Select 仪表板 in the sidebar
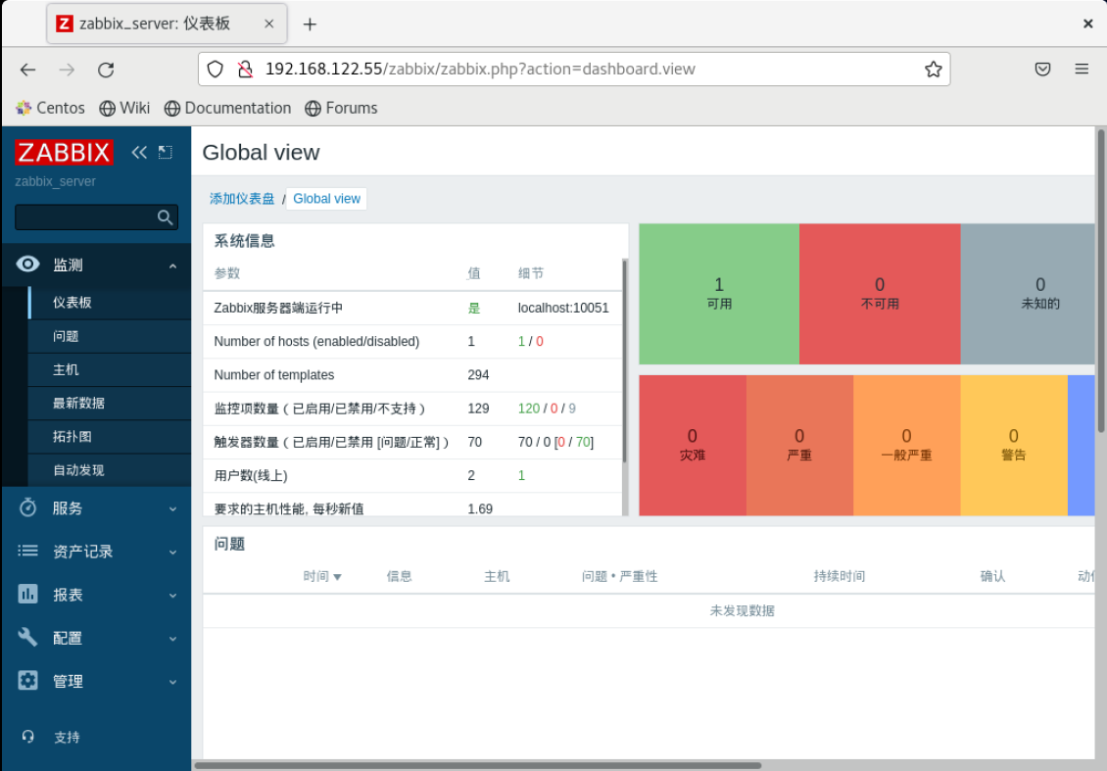 pyautogui.click(x=110, y=302)
